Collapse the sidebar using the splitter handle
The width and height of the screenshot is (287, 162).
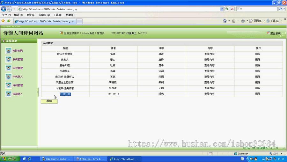(x=38, y=92)
